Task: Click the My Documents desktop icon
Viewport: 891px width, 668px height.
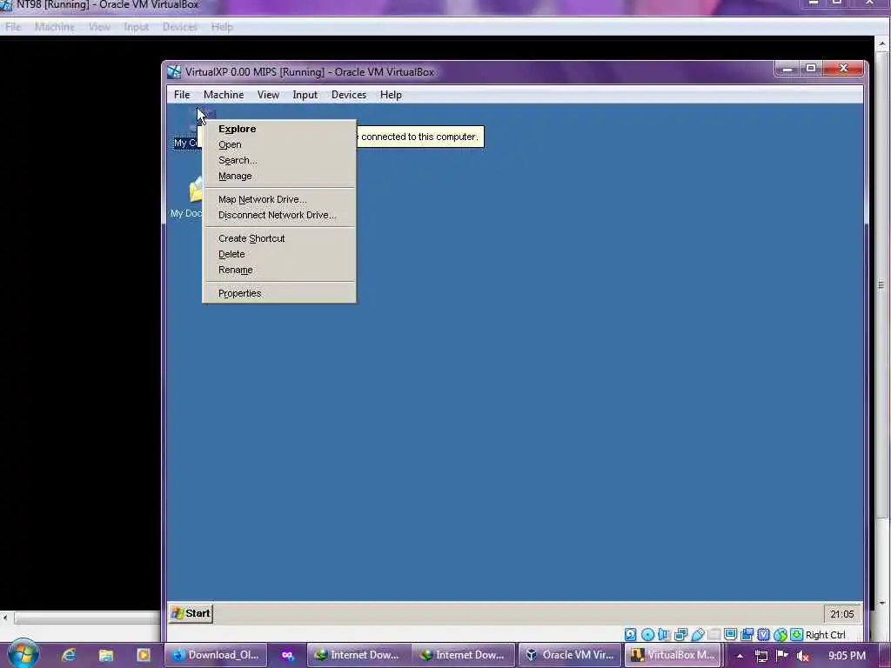Action: coord(186,197)
